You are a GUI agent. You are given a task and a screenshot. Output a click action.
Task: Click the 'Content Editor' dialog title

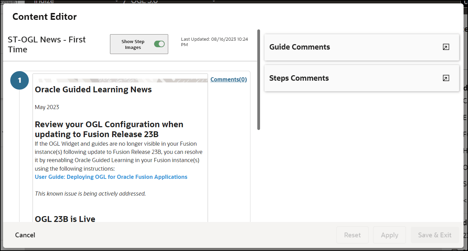pos(45,16)
